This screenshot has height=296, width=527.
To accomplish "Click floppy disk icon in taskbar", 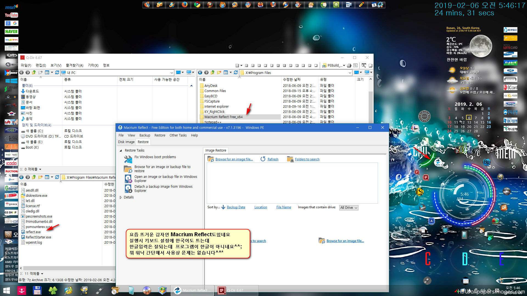I will tap(37, 291).
